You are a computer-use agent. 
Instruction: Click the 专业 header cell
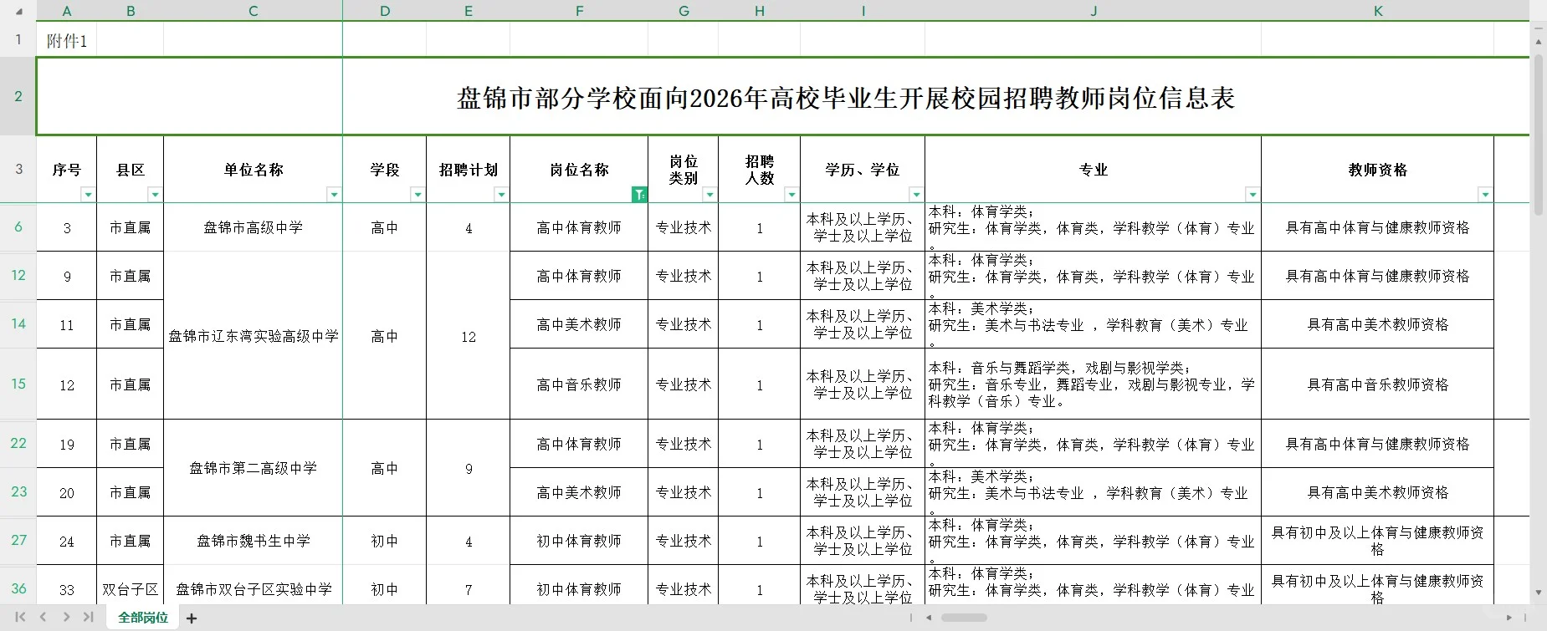[1094, 170]
